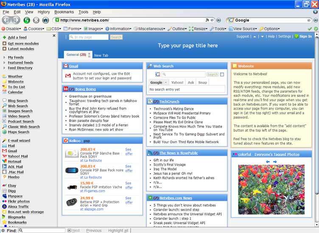319x233 pixels.
Task: Open the Information toolbar dropdown
Action: [x=118, y=29]
